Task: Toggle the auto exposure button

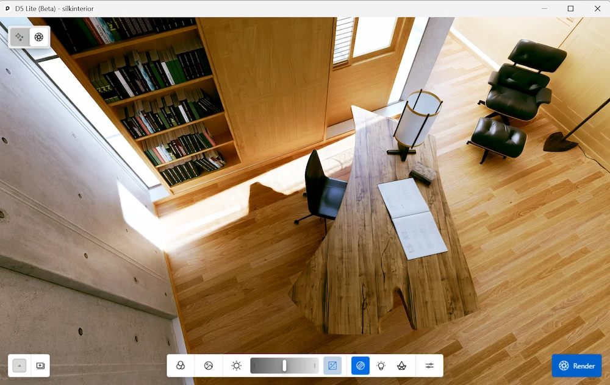Action: pyautogui.click(x=332, y=366)
